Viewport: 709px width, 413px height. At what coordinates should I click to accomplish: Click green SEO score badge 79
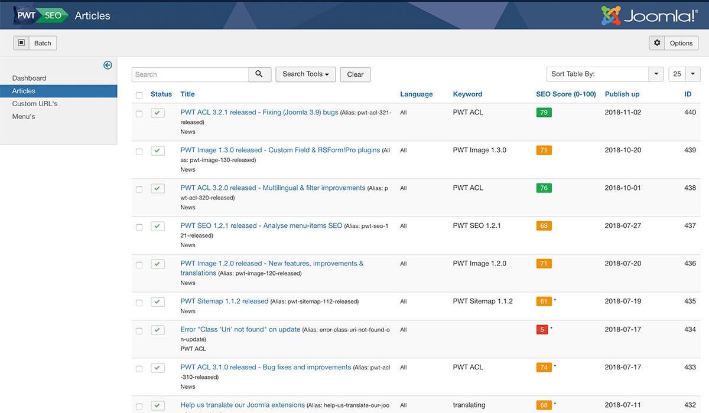tap(544, 112)
